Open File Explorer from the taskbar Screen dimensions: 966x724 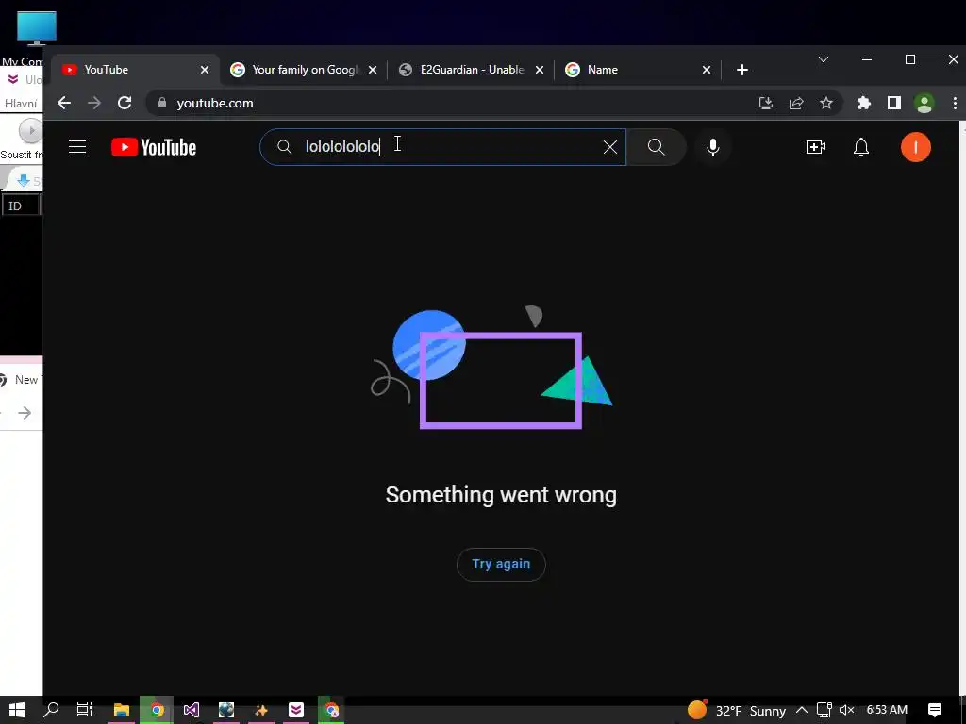point(121,710)
